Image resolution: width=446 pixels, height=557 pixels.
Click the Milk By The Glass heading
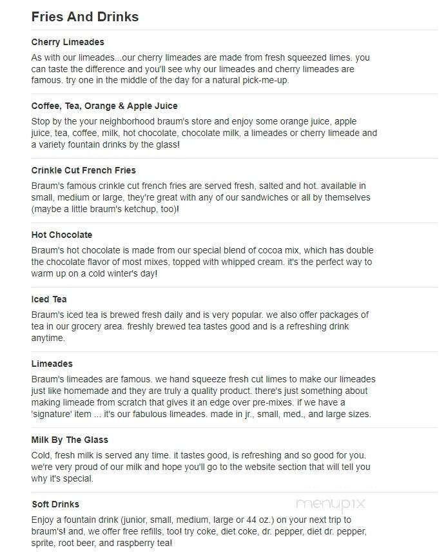tap(70, 440)
